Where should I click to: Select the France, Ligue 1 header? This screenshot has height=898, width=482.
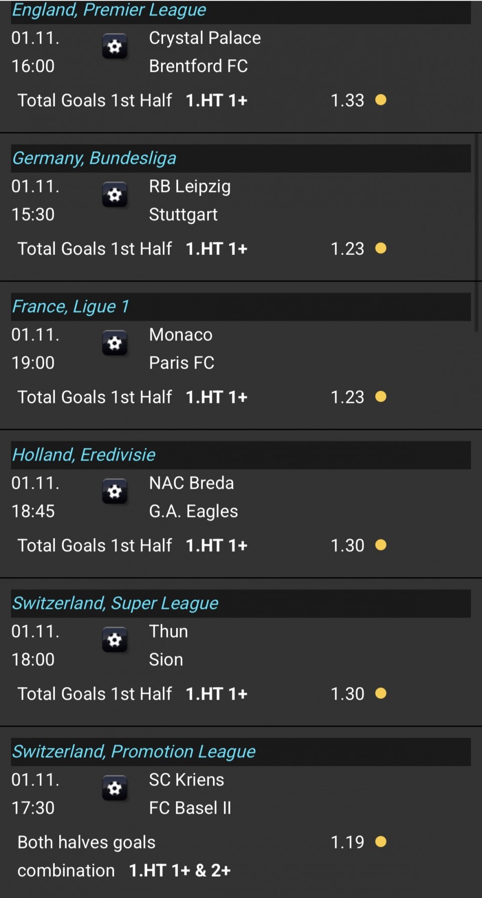[x=71, y=306]
